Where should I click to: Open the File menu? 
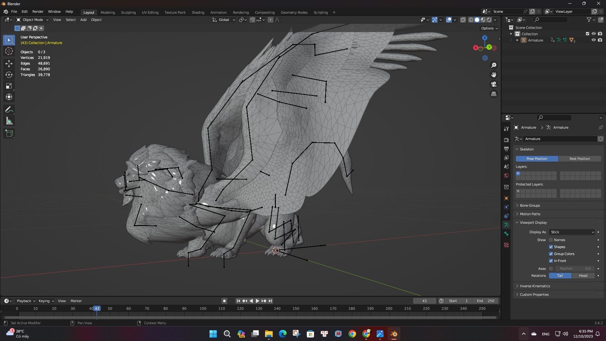click(x=14, y=12)
